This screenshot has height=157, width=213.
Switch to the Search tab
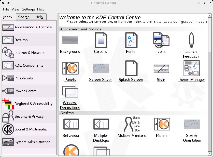tap(24, 17)
